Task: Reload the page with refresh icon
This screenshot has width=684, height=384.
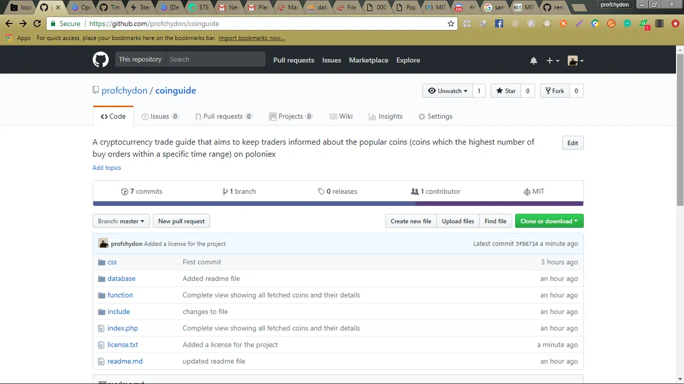Action: pyautogui.click(x=37, y=23)
